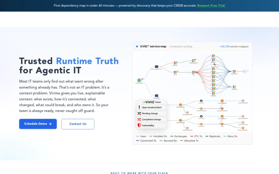Click the 'ViViD service map' title
This screenshot has width=279, height=174.
(x=153, y=46)
